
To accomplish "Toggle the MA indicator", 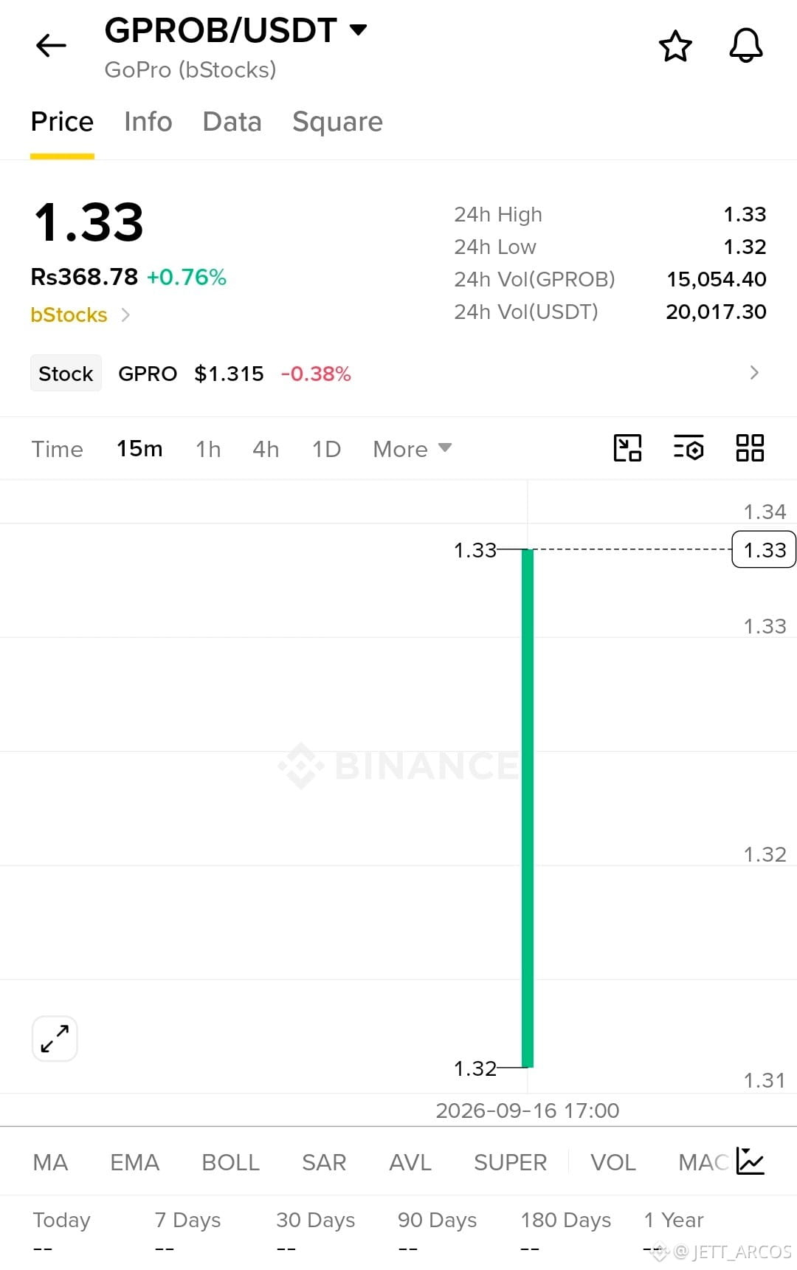I will click(50, 1162).
